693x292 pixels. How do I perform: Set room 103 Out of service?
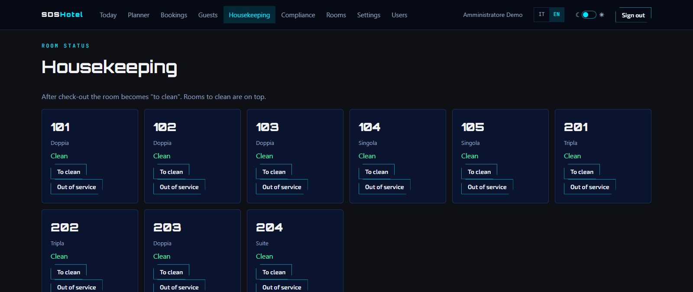pyautogui.click(x=282, y=187)
